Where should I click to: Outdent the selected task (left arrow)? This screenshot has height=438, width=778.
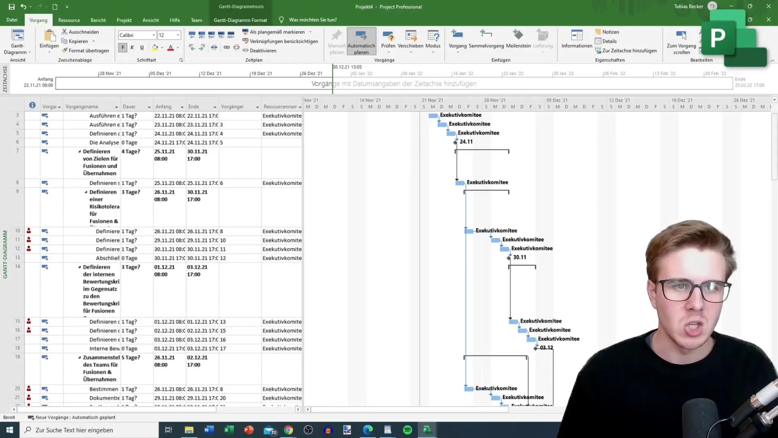(x=192, y=47)
